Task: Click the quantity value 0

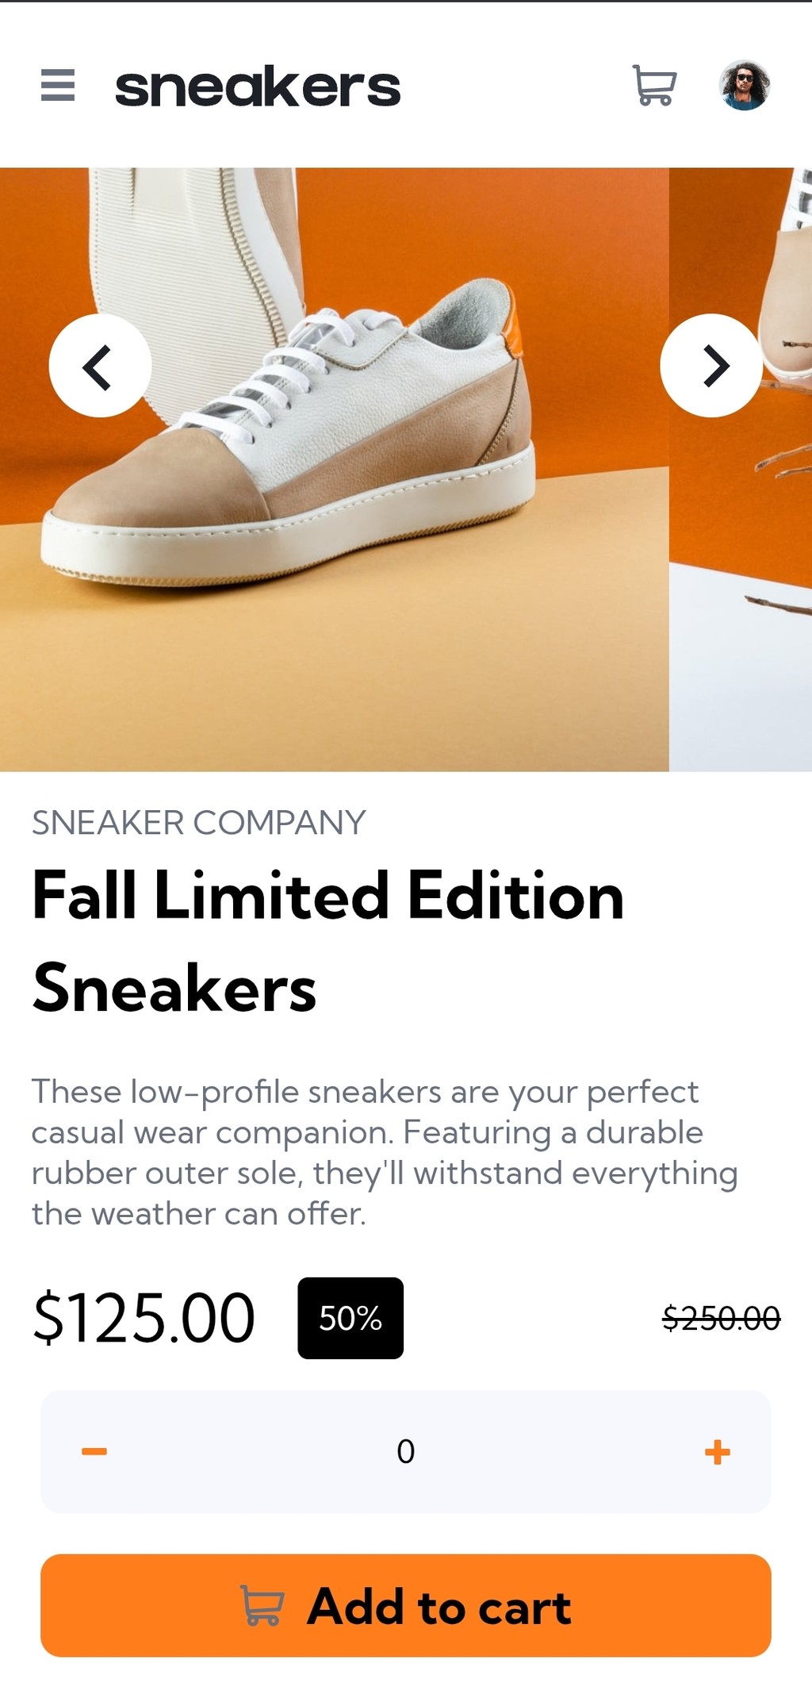Action: coord(406,1451)
